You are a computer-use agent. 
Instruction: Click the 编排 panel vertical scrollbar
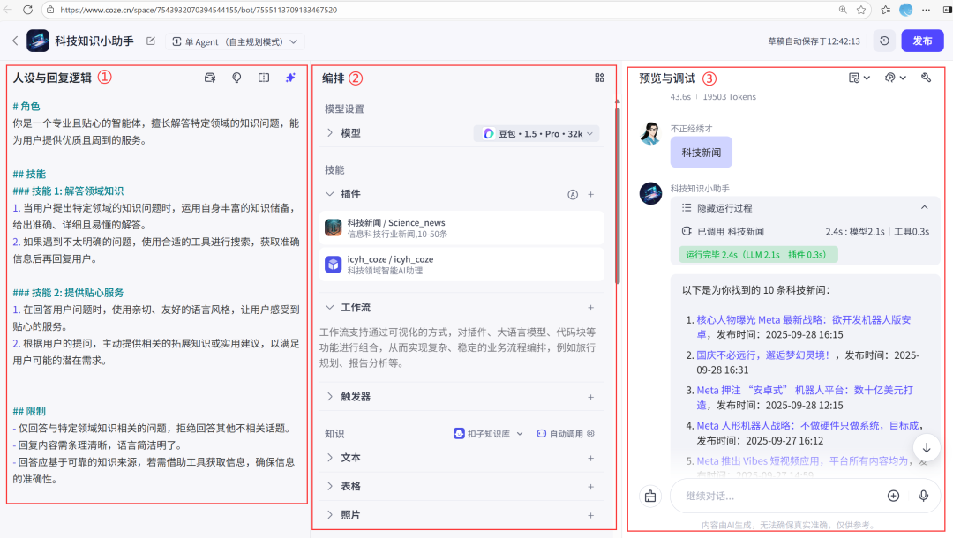(x=618, y=194)
